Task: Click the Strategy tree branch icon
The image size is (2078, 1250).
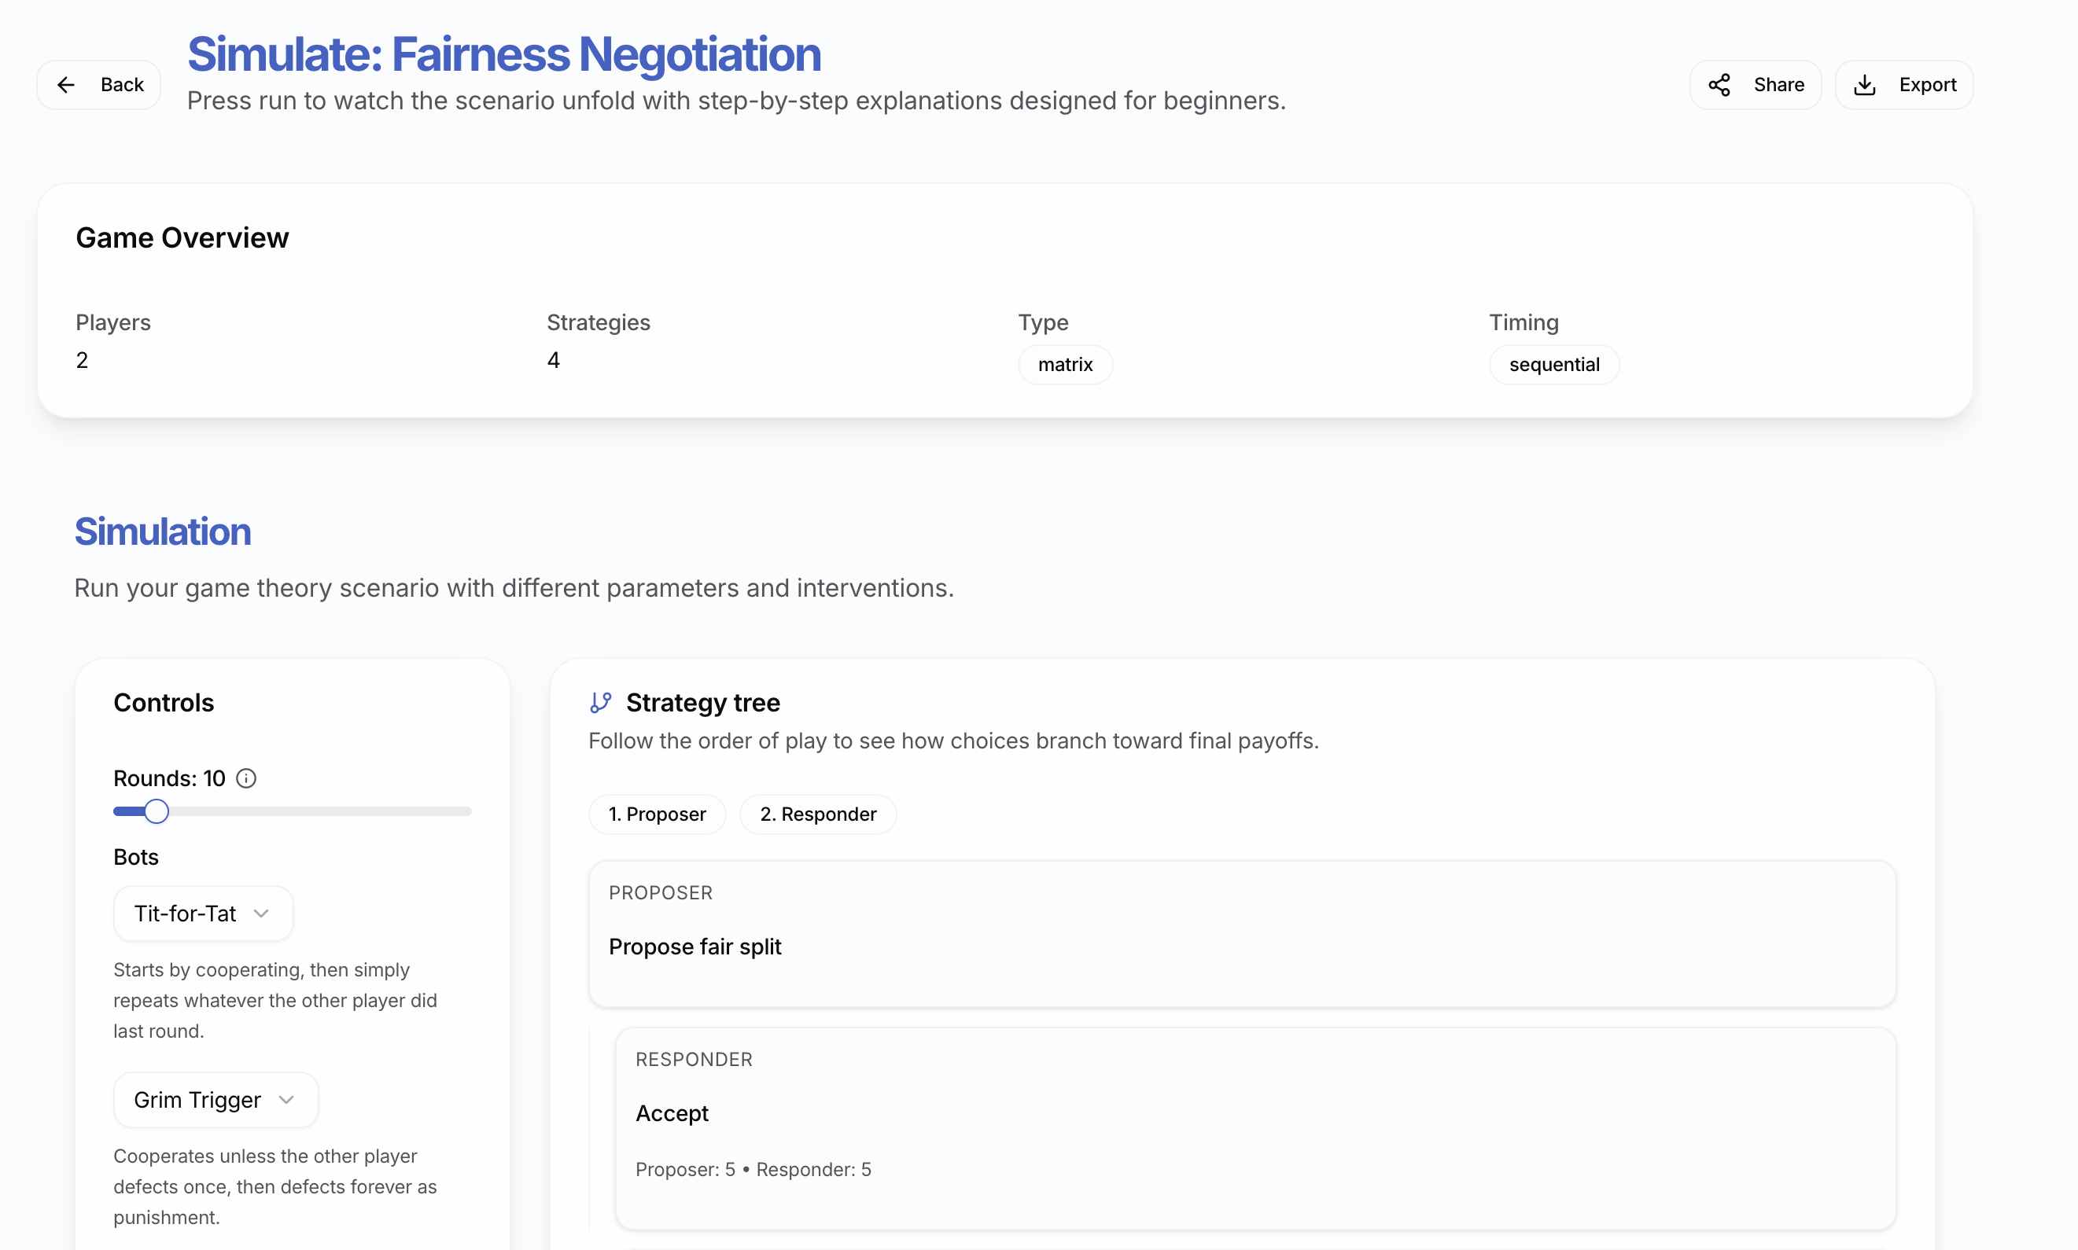Action: point(600,703)
